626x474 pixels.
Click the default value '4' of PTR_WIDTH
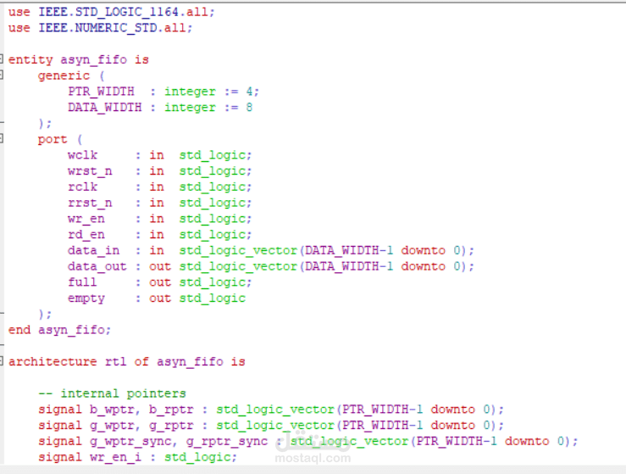(250, 92)
